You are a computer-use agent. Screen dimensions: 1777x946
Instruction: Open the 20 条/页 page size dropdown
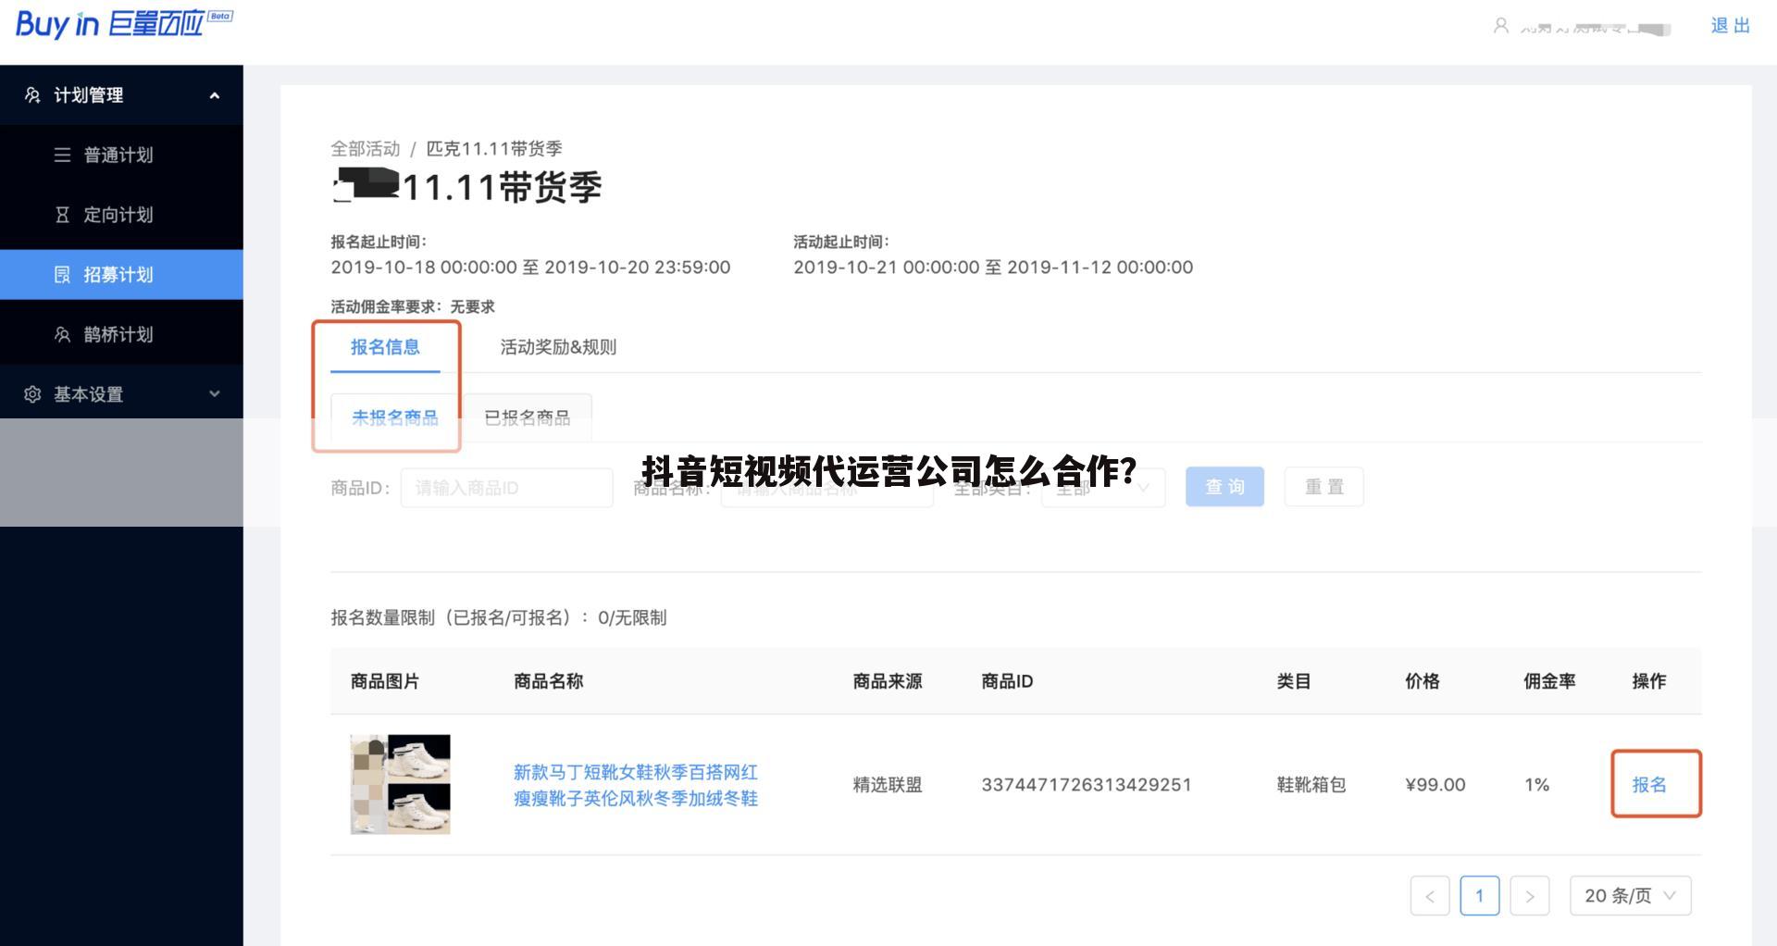coord(1630,895)
